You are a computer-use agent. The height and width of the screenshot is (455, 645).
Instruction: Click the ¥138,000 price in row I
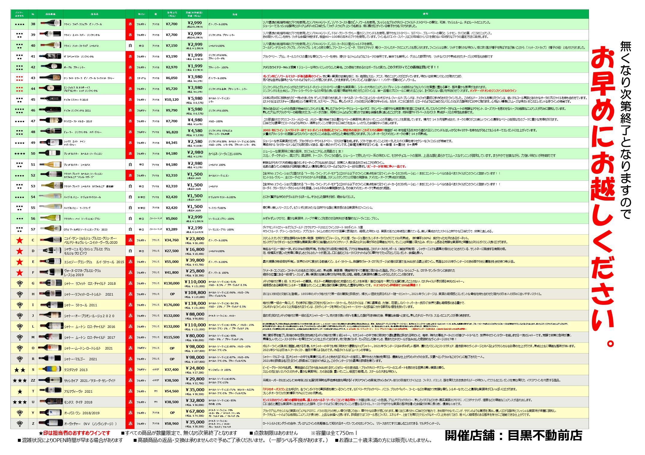pos(195,303)
